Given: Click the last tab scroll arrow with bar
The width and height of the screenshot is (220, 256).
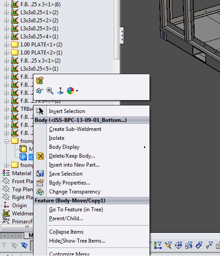Looking at the screenshot, I should tap(19, 236).
